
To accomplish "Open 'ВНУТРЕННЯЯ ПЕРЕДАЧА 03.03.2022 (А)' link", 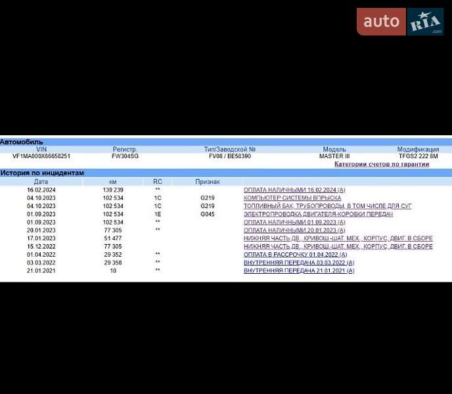I will (299, 263).
